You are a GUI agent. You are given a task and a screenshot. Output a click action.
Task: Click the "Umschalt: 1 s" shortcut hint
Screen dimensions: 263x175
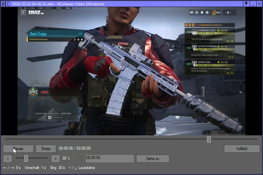(35, 168)
